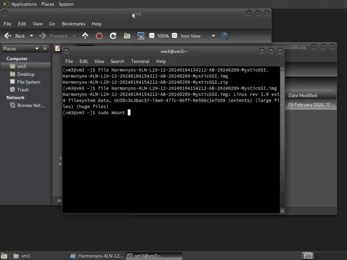Click the terminal window title vm3@vm3:~
This screenshot has height=260, width=347.
174,51
